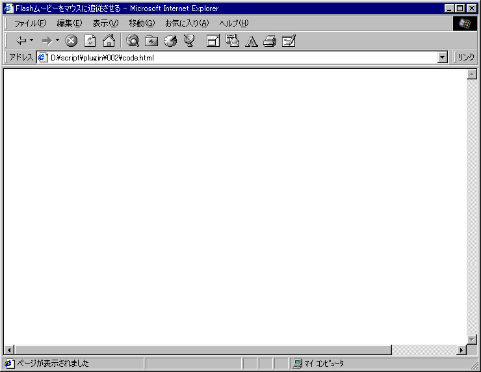This screenshot has width=481, height=372.
Task: Expand the address bar dropdown list
Action: (443, 57)
